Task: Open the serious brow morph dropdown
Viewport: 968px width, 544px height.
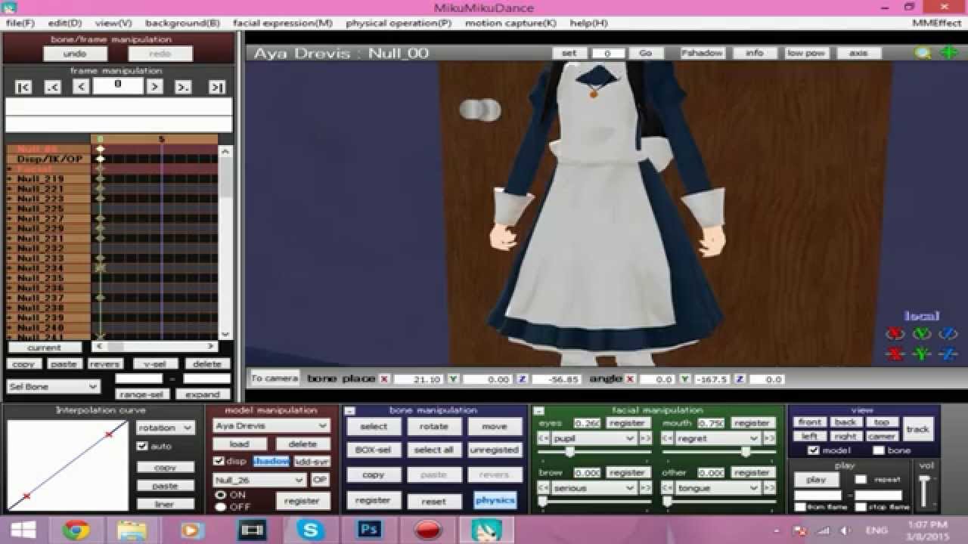Action: (x=593, y=488)
